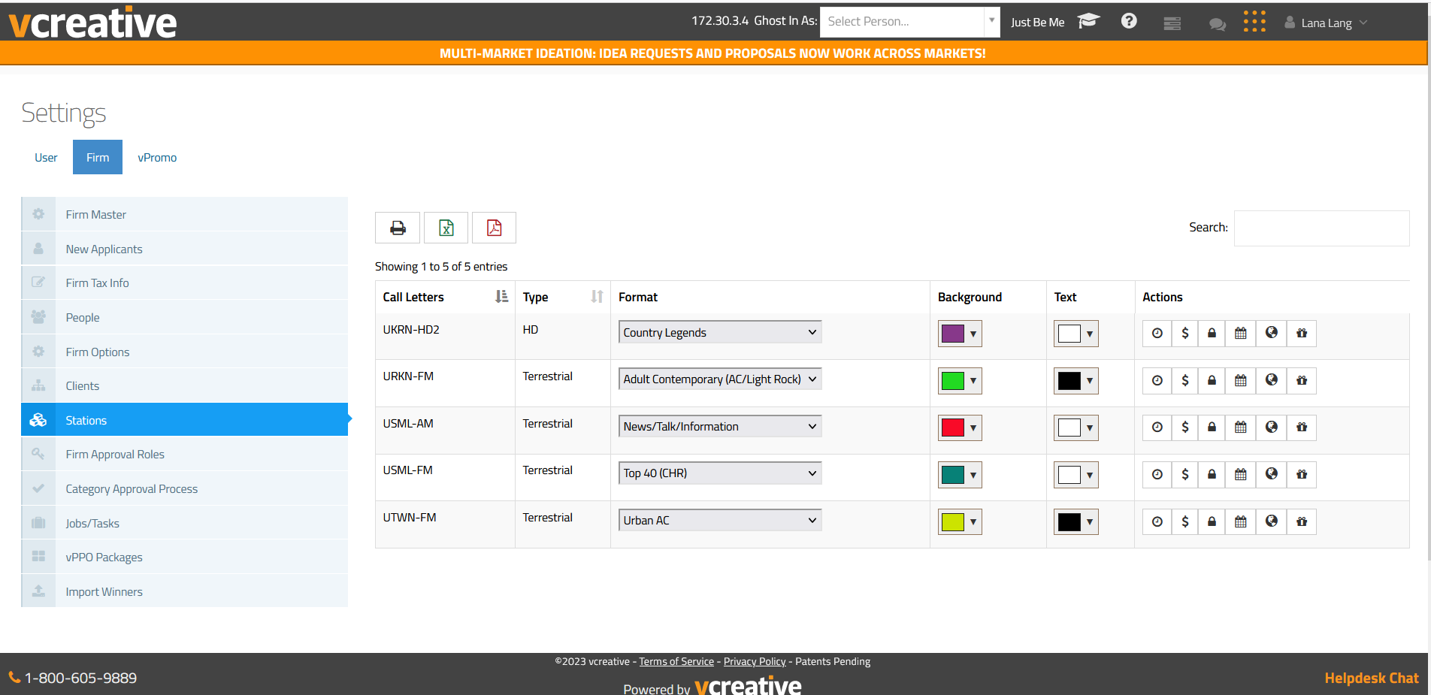
Task: Open Firm Options in the sidebar
Action: [x=97, y=352]
